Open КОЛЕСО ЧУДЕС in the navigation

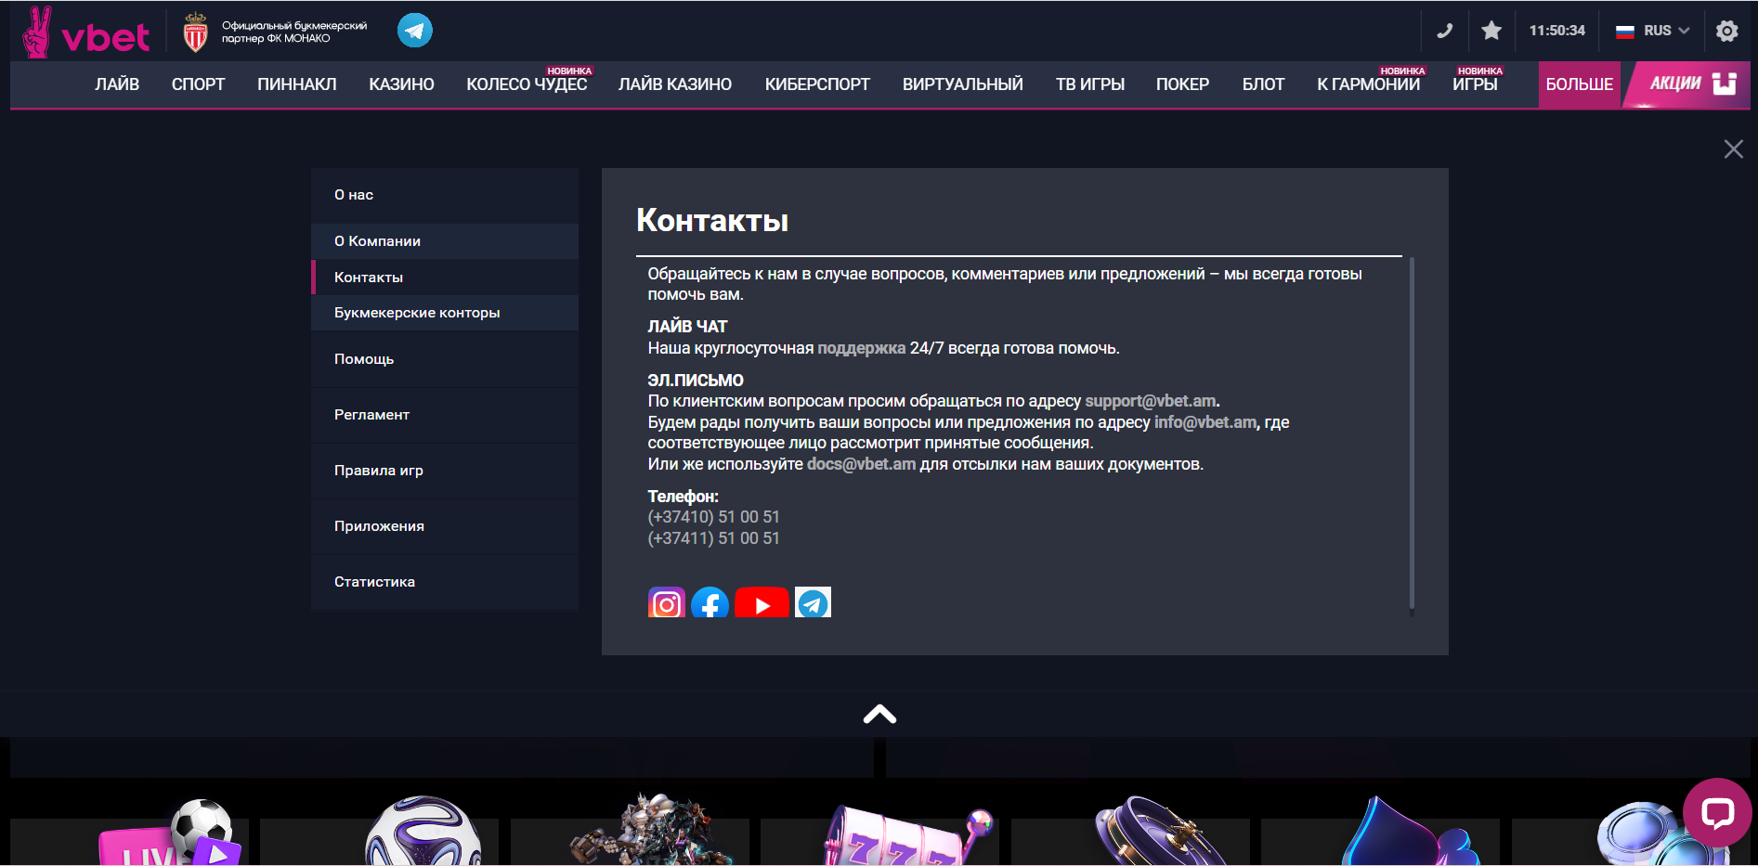(x=527, y=84)
